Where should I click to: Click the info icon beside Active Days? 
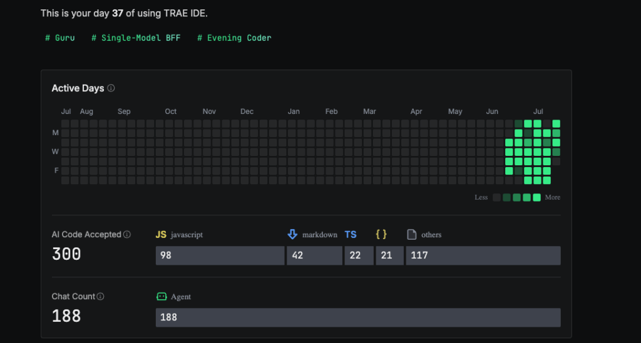[x=111, y=88]
